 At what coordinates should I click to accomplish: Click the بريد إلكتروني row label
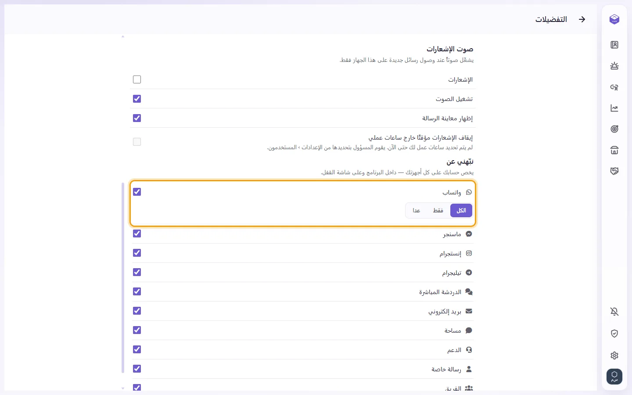[x=445, y=312]
